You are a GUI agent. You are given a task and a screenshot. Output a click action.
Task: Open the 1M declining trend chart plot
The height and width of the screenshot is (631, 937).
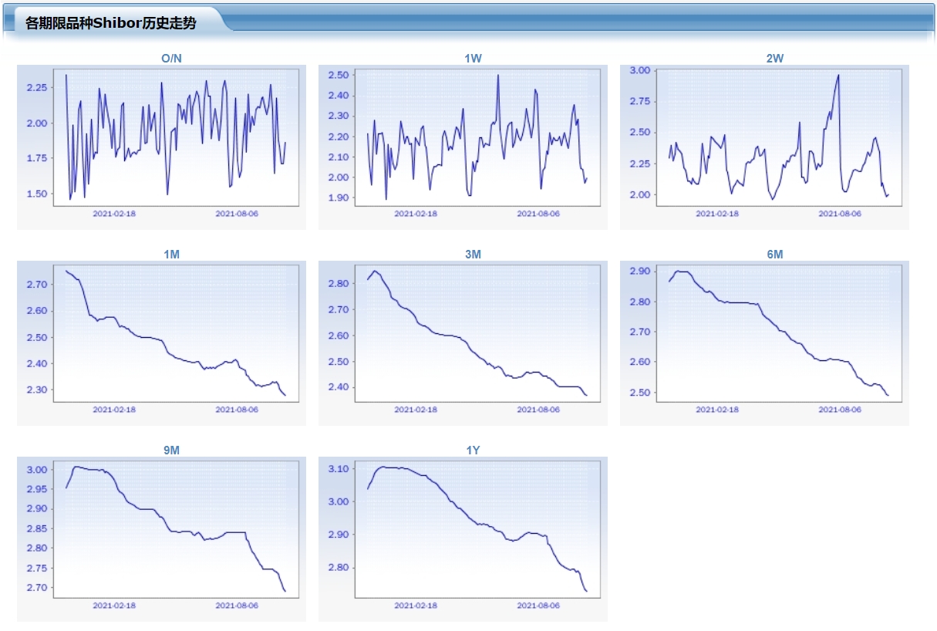click(175, 333)
